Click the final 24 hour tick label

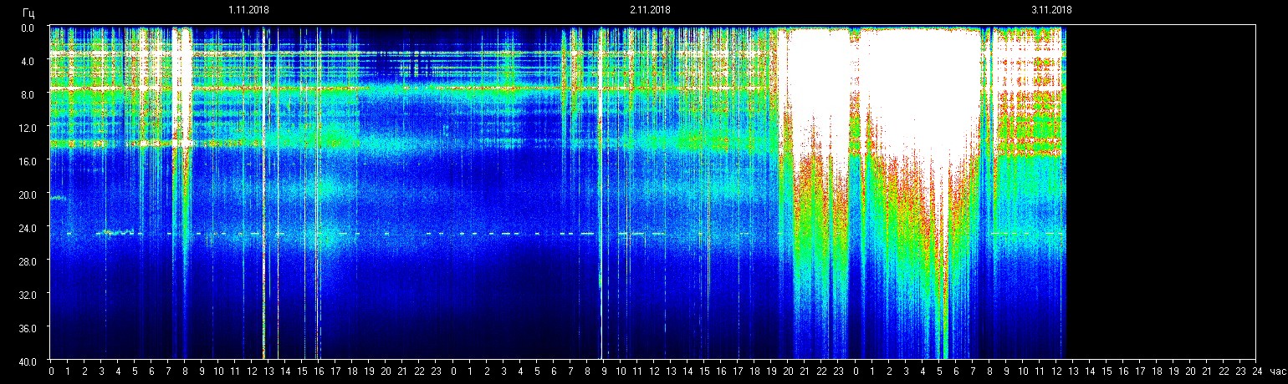[x=1257, y=371]
